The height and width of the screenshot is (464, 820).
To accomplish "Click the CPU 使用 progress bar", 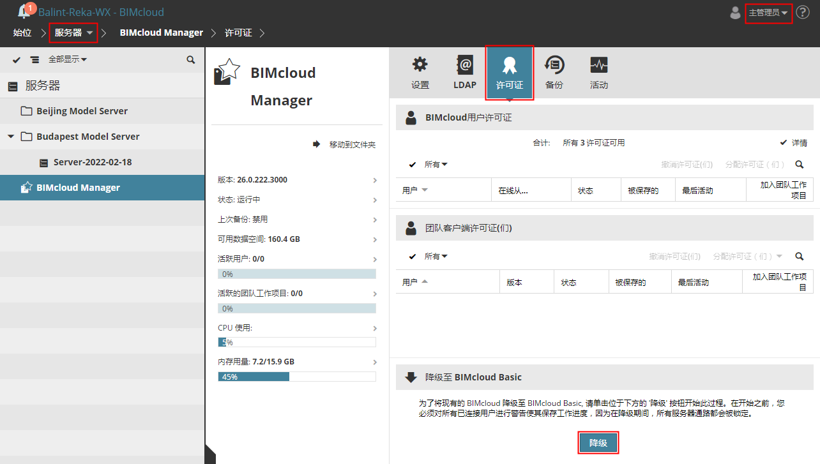I will pyautogui.click(x=297, y=342).
